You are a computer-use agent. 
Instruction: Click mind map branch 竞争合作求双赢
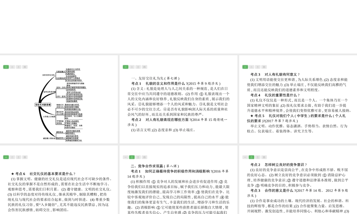pyautogui.click(x=50, y=92)
